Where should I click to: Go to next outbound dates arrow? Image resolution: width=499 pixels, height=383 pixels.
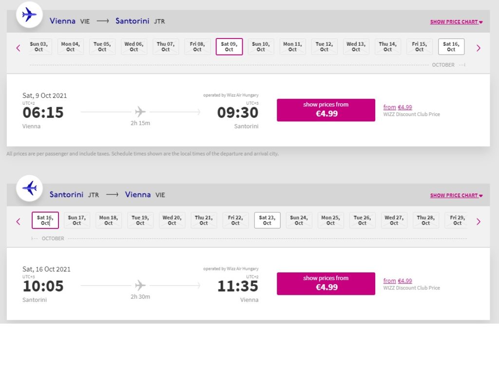[x=478, y=48]
